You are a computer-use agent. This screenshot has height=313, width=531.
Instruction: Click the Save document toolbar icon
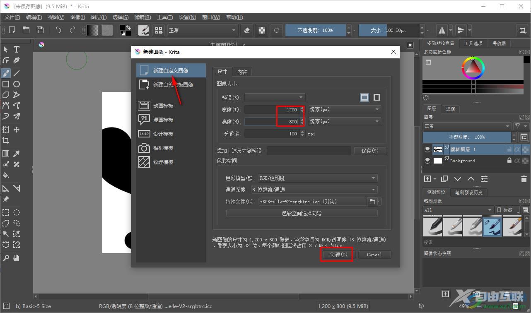coord(40,30)
